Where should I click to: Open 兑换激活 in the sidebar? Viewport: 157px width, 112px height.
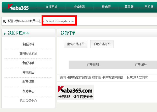28,72
